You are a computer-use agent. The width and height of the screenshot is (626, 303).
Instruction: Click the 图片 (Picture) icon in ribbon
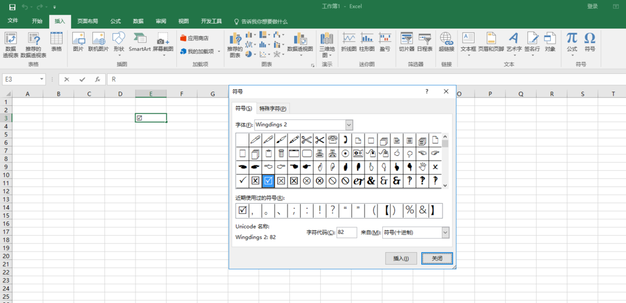(78, 41)
